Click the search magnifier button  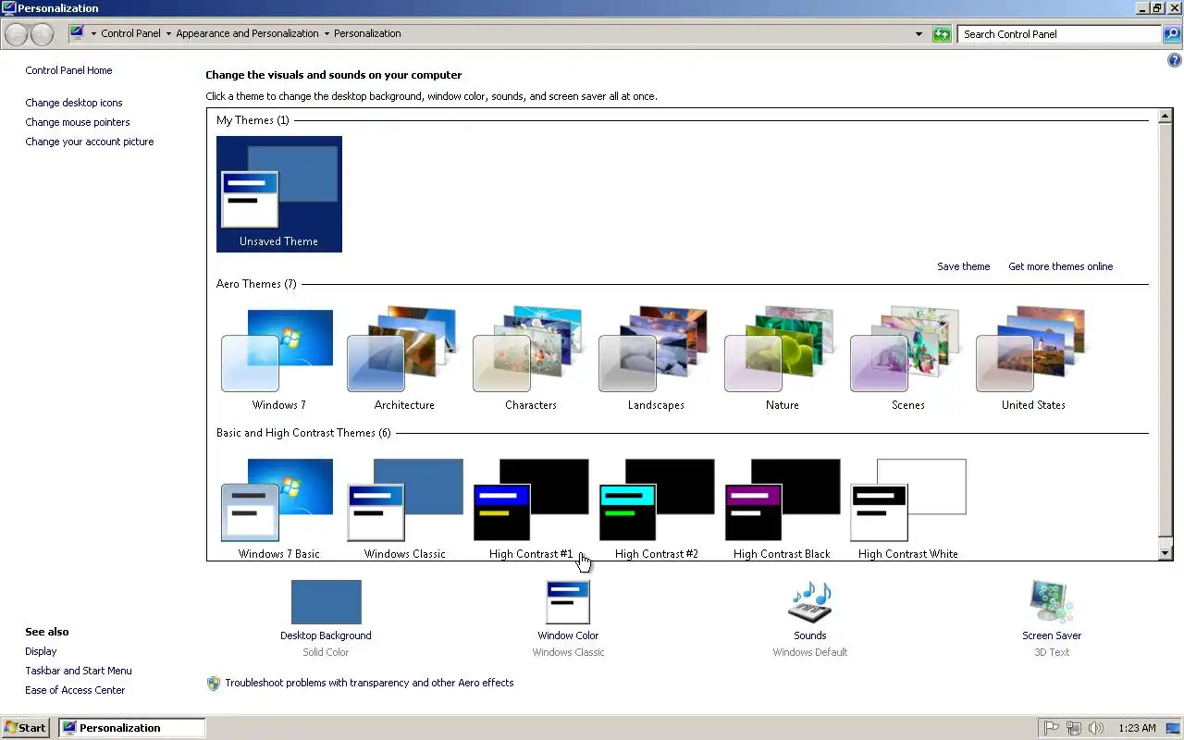click(1172, 34)
